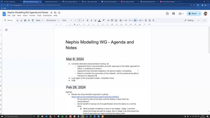This screenshot has height=118, width=210.
Task: Move document using folder icon
Action: pos(55,12)
